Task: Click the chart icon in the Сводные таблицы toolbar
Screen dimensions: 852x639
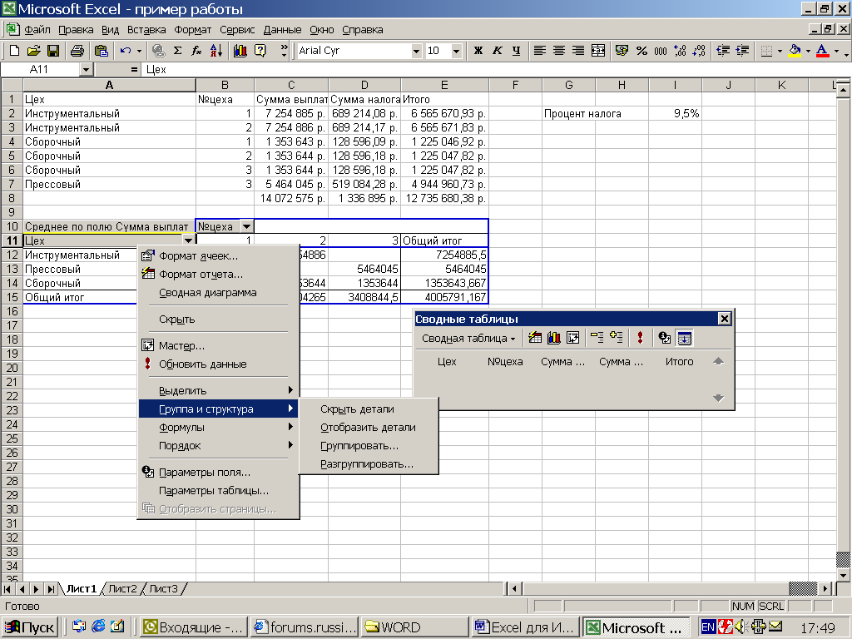Action: click(x=553, y=338)
